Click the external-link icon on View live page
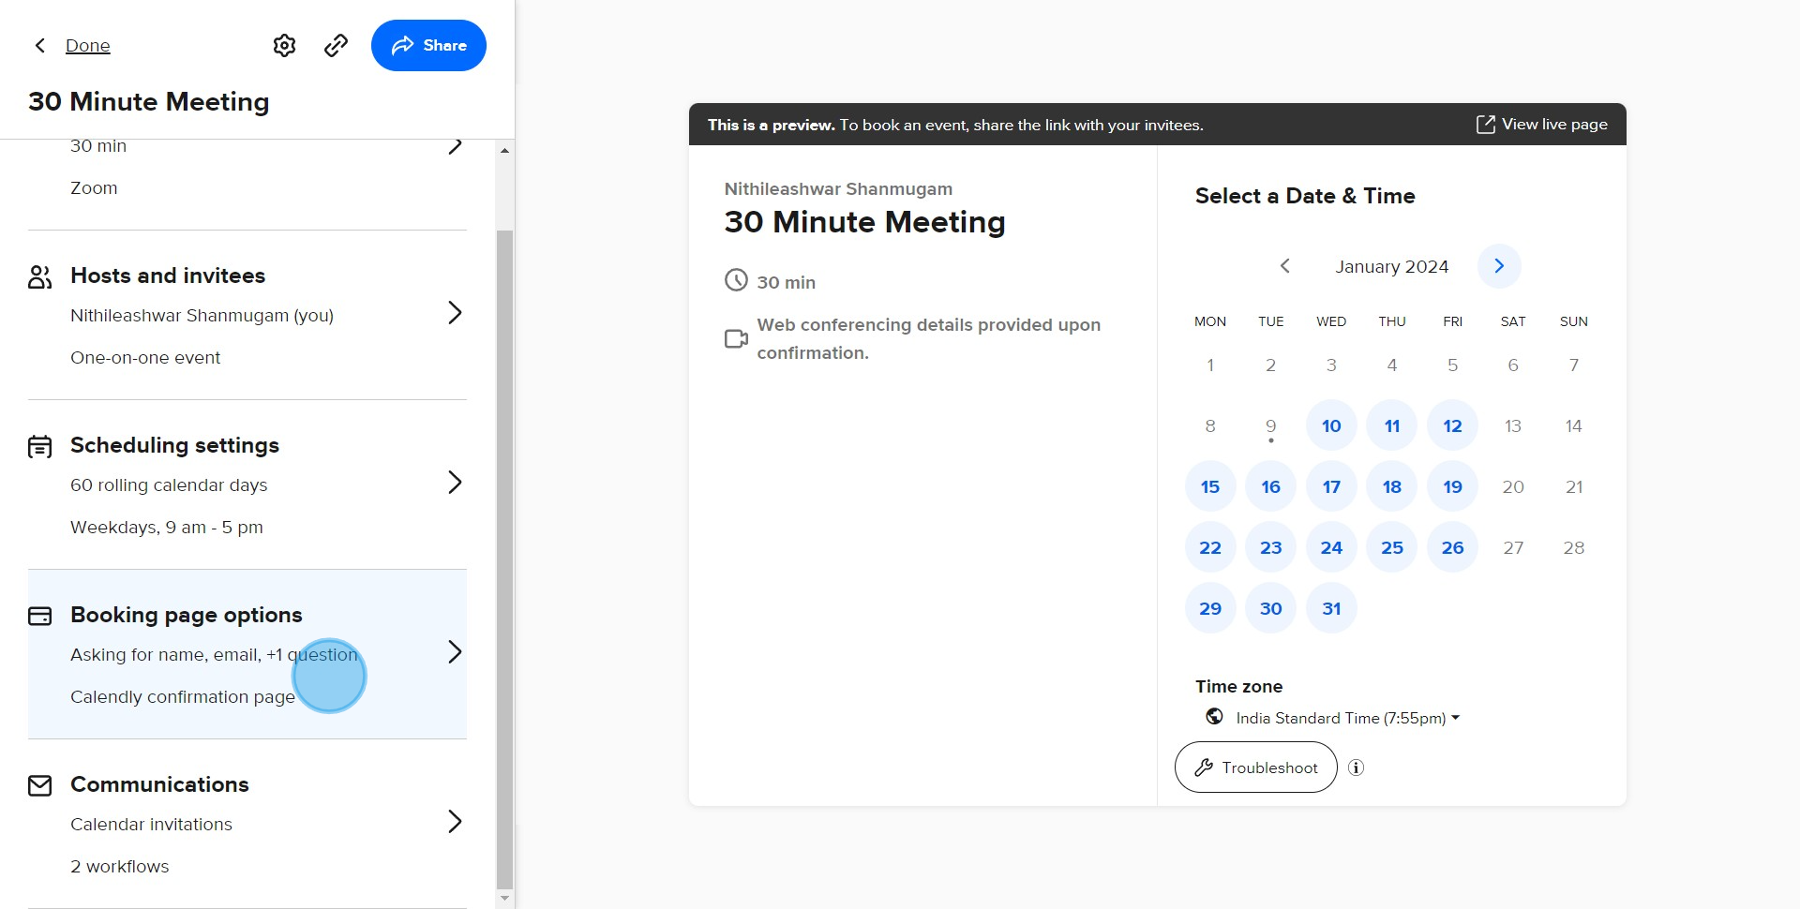This screenshot has width=1800, height=909. pos(1486,124)
